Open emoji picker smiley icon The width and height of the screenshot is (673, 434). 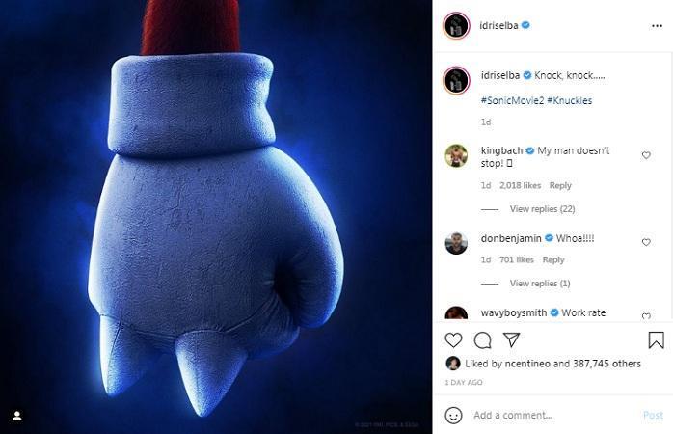point(454,415)
